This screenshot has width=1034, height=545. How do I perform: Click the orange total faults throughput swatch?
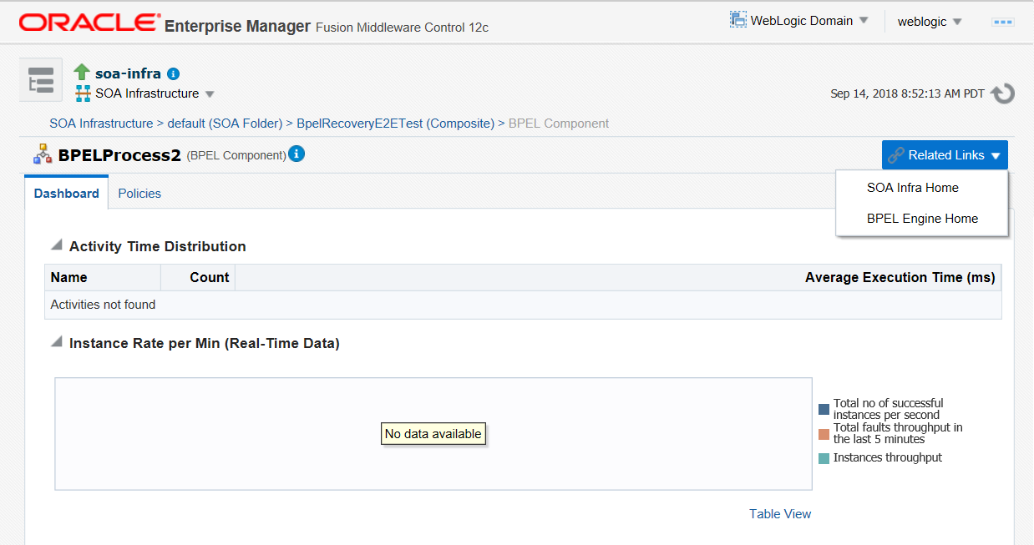pyautogui.click(x=824, y=434)
